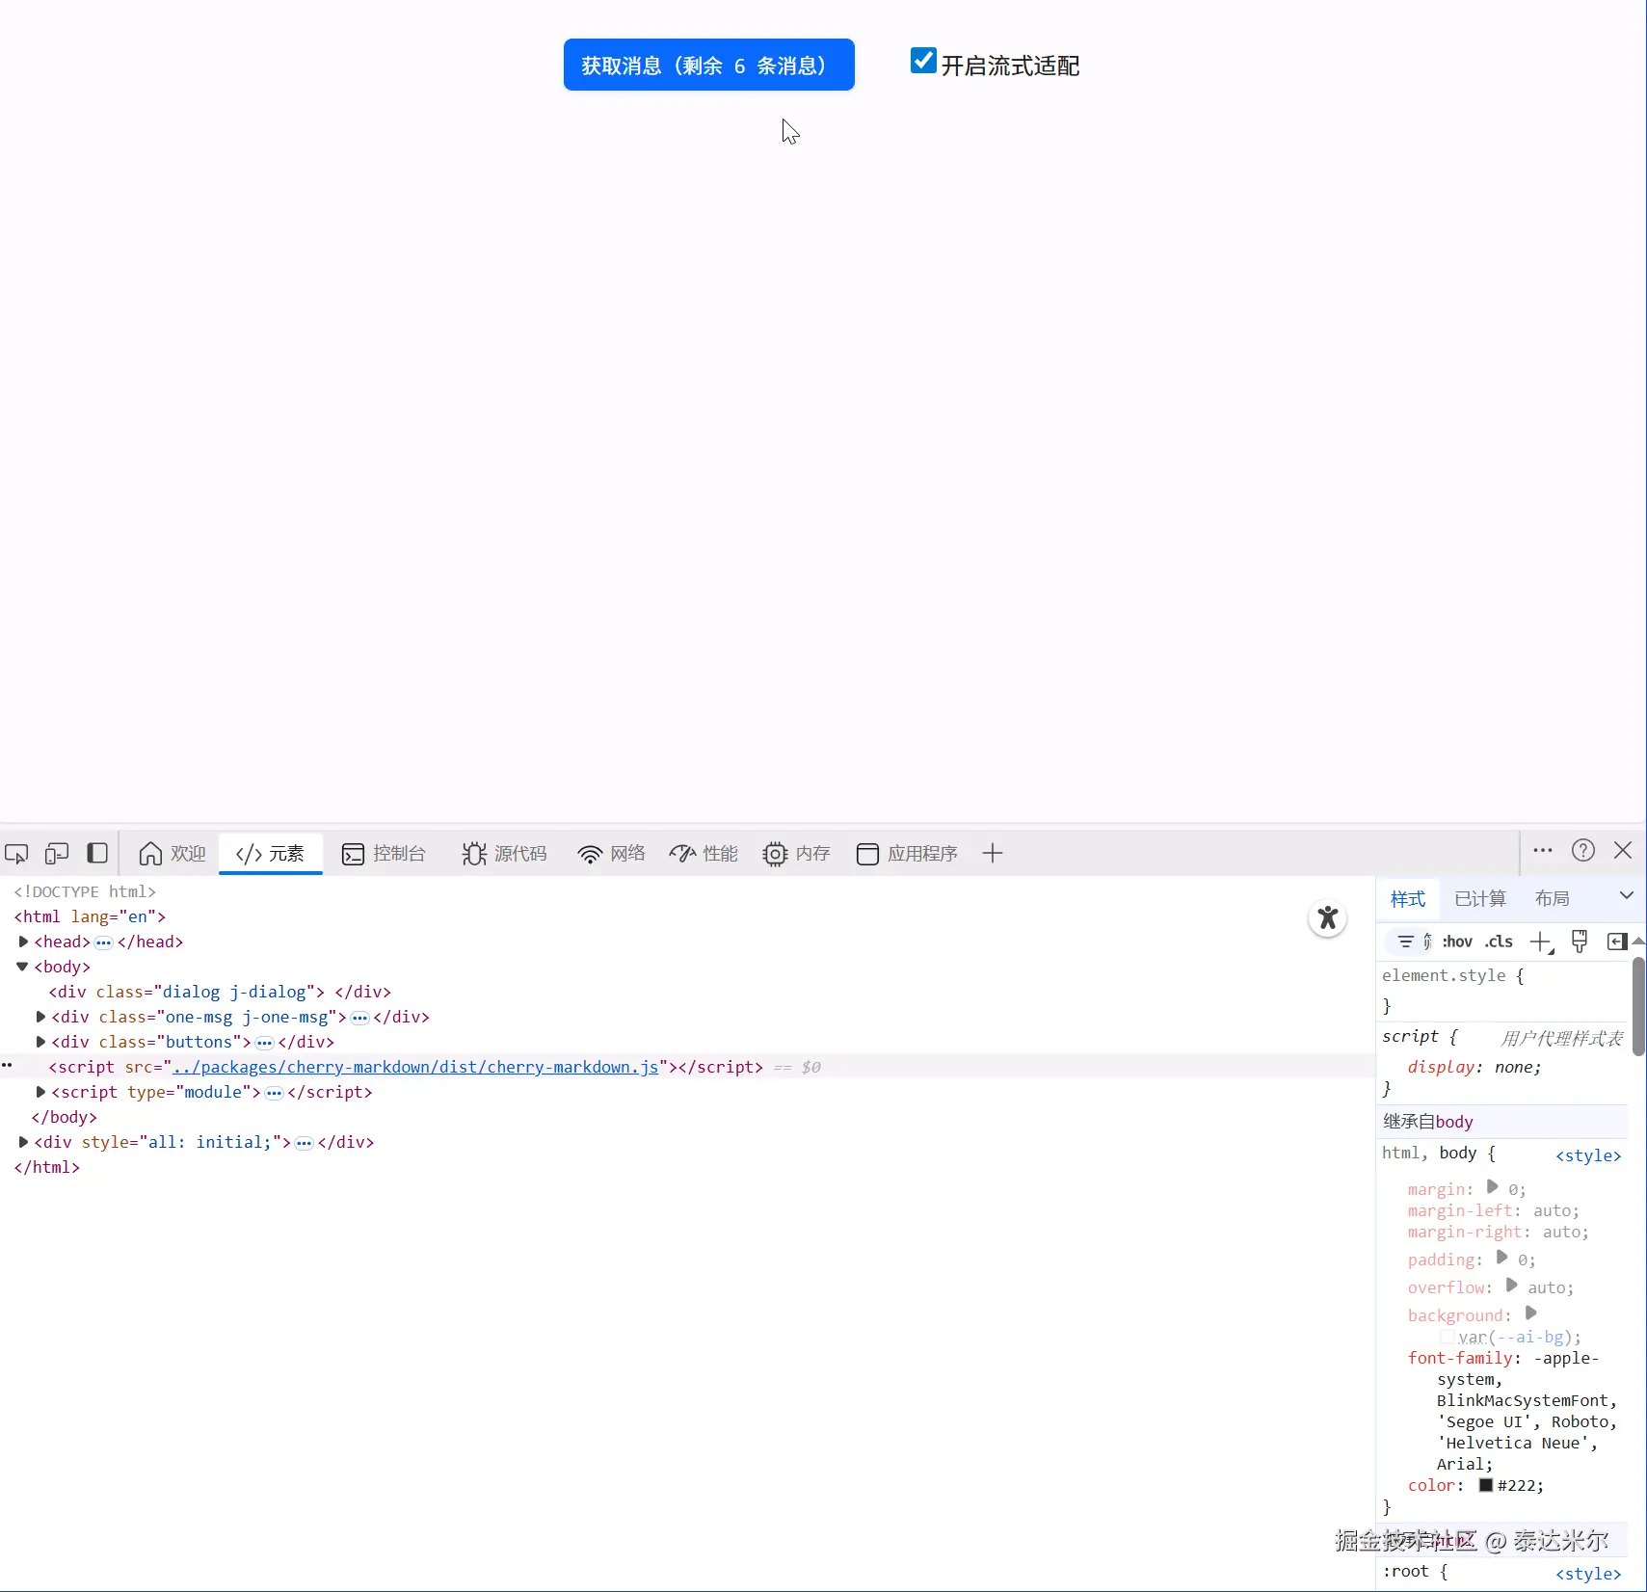The width and height of the screenshot is (1647, 1592).
Task: Open the styles sidebar overflow chevron
Action: (1626, 894)
